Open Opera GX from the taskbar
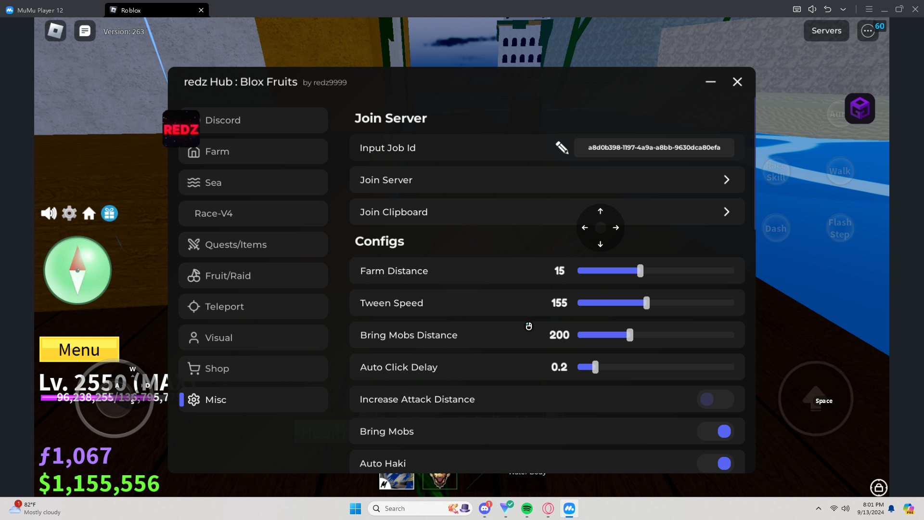The image size is (924, 520). (548, 508)
